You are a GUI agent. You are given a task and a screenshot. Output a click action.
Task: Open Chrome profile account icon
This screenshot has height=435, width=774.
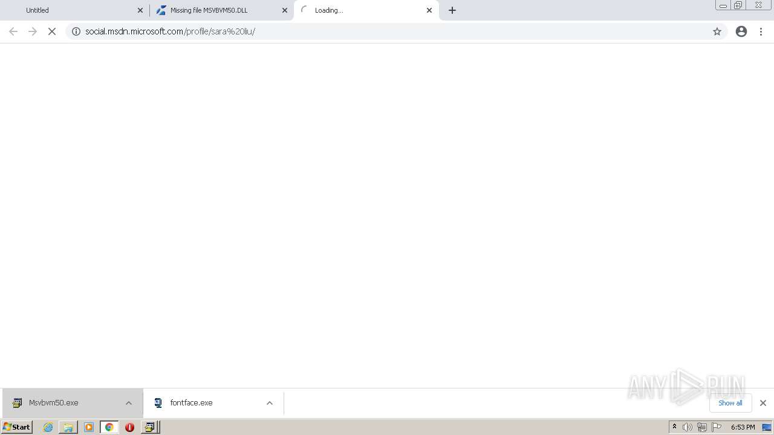pos(741,31)
